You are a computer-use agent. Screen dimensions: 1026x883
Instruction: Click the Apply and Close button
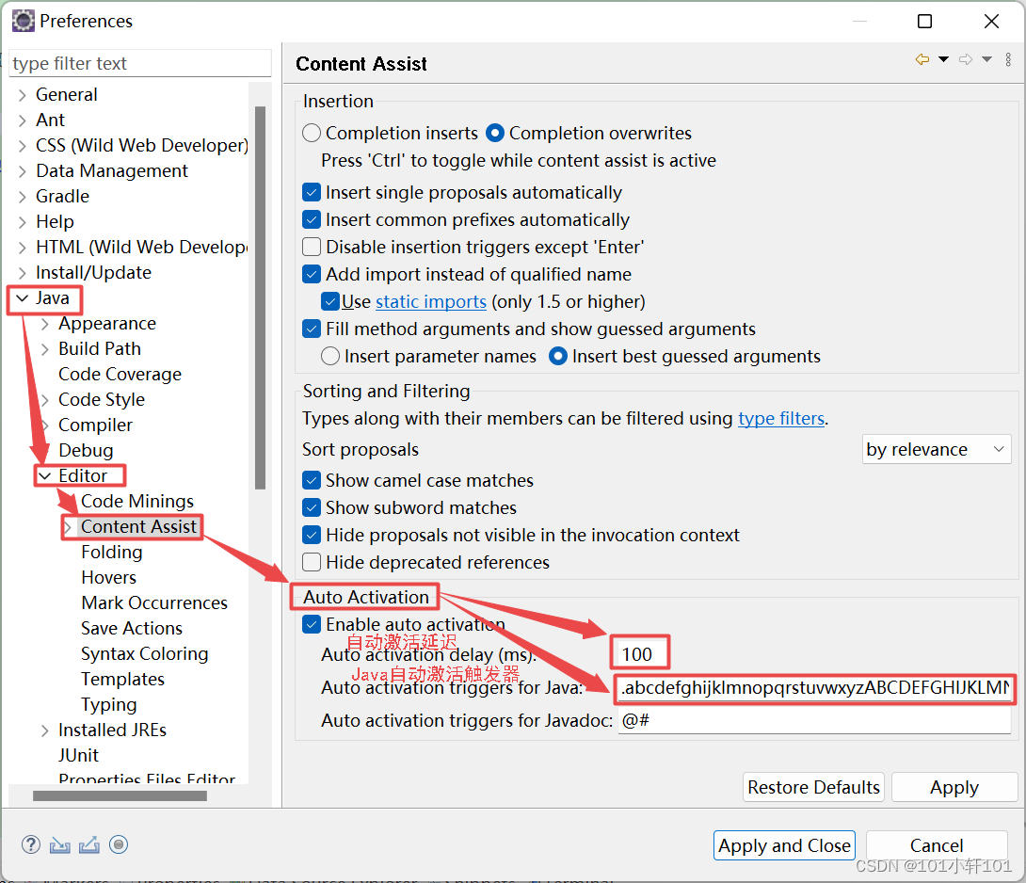point(784,845)
